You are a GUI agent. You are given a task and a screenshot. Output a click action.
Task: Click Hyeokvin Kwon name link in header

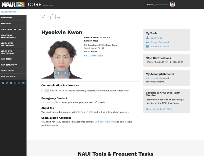(x=162, y=5)
